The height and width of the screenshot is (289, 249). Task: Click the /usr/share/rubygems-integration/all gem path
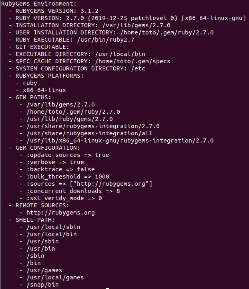coord(89,133)
